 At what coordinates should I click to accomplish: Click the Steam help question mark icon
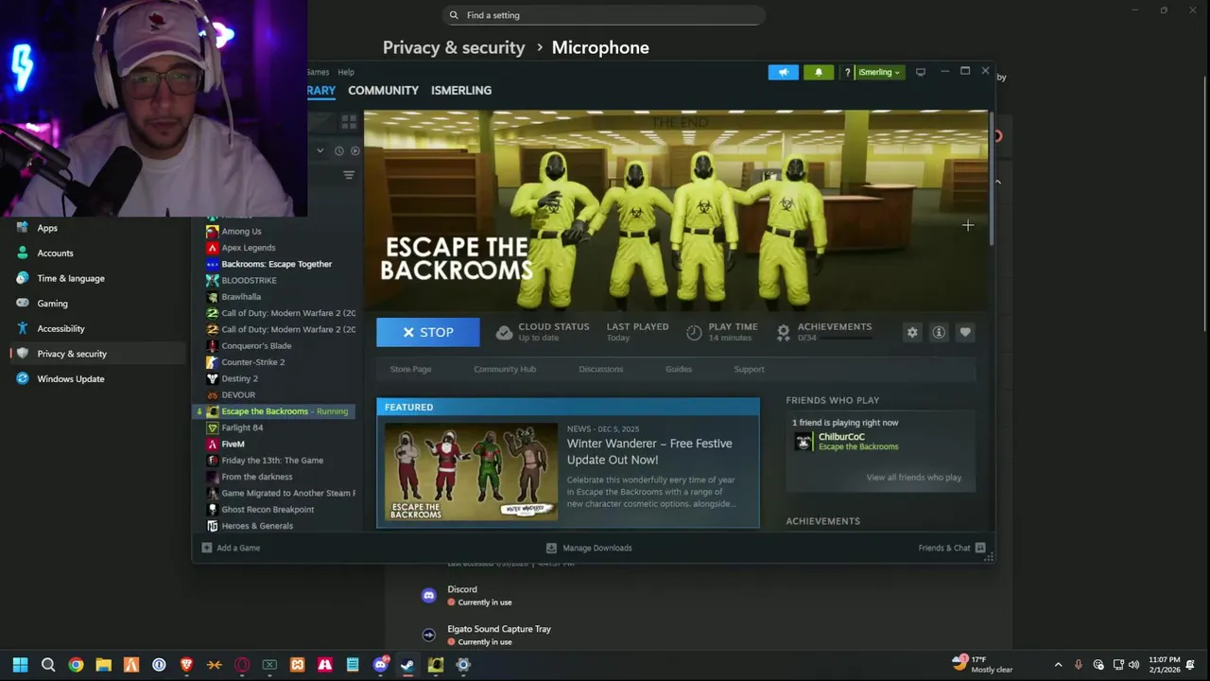click(x=847, y=72)
